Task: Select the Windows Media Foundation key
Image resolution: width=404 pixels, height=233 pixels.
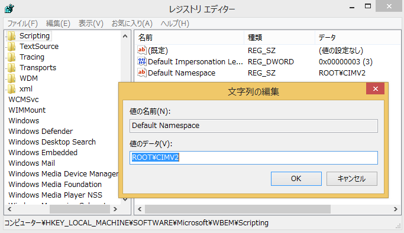Action: click(x=55, y=185)
